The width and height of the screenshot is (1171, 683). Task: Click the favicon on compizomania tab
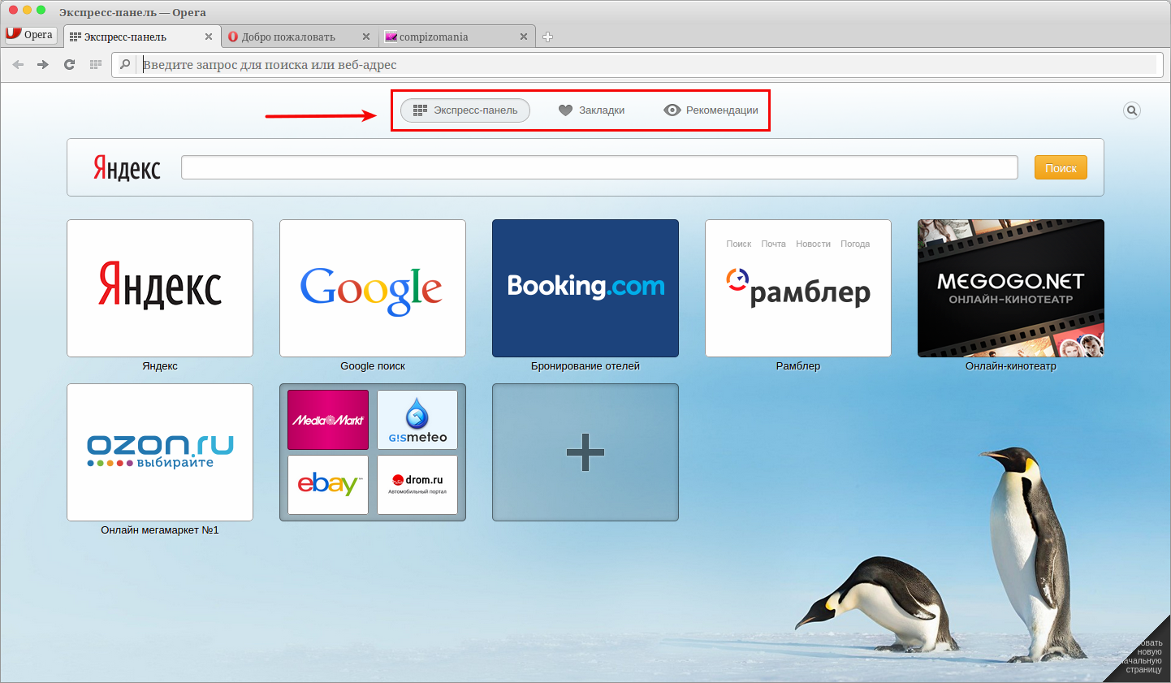click(x=391, y=37)
